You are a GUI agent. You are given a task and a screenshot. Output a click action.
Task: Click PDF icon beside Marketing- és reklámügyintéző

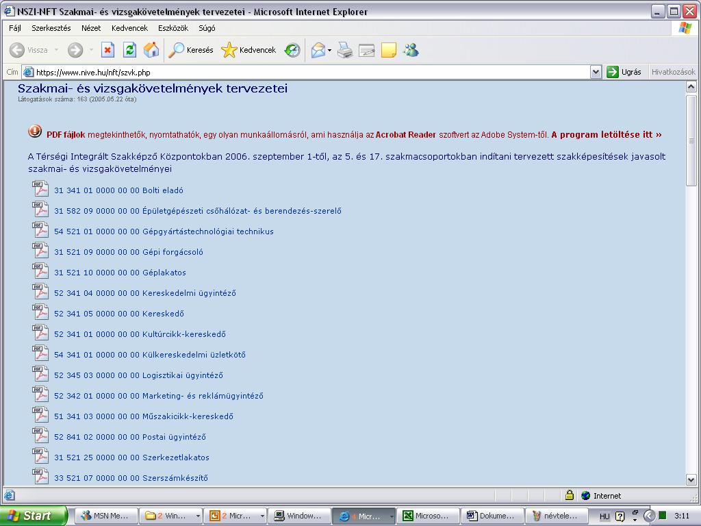(x=40, y=394)
